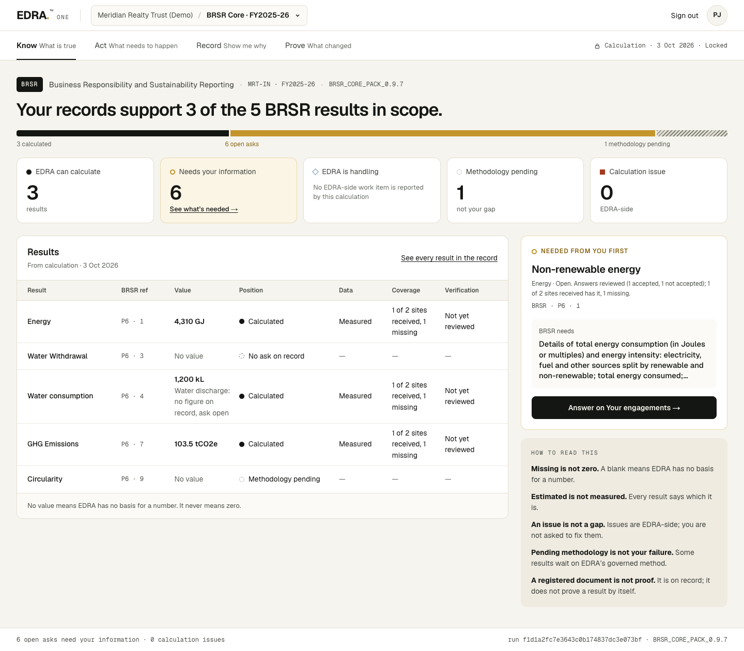Click the BRSR_CORE_PACK_0.9.7 tag in header
Viewport: 744px width, 651px height.
coord(366,84)
